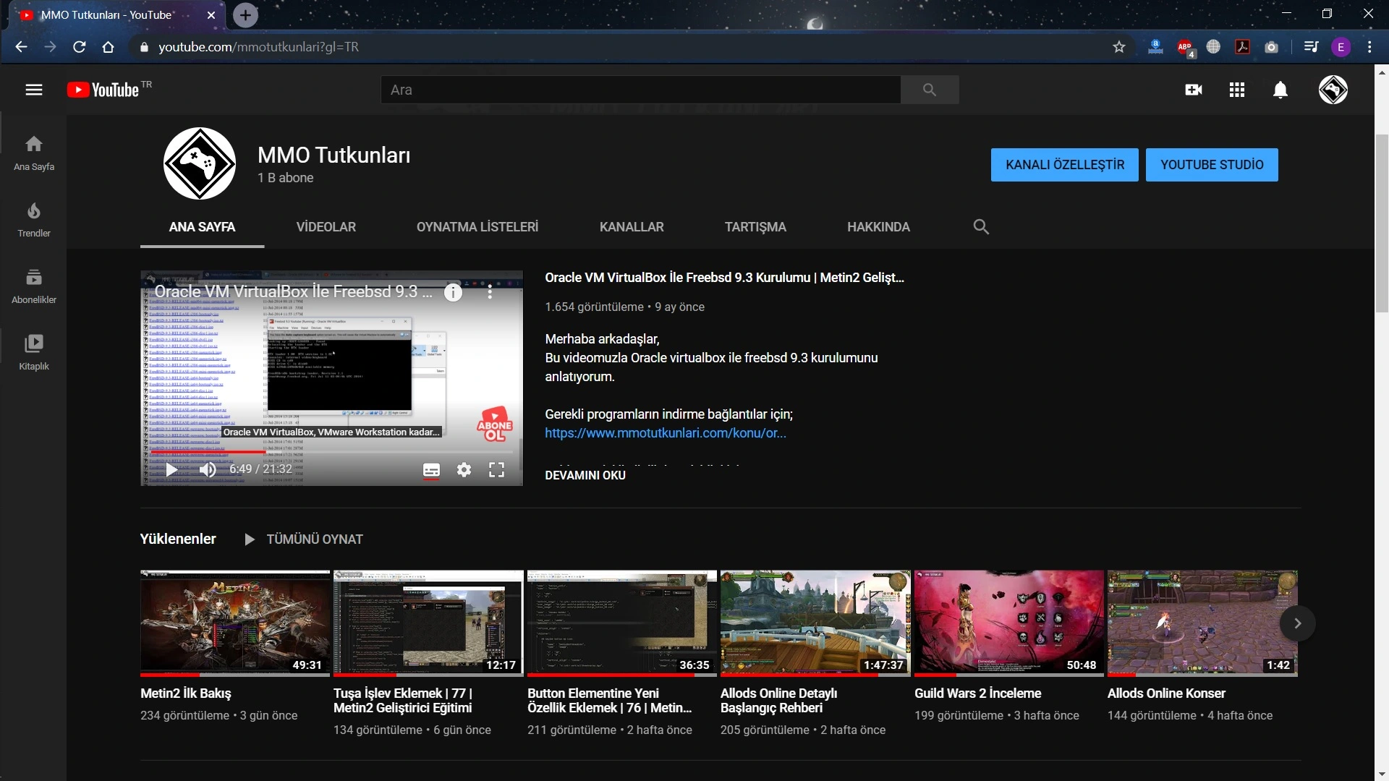Open the create video camera icon
The width and height of the screenshot is (1389, 781).
1194,90
